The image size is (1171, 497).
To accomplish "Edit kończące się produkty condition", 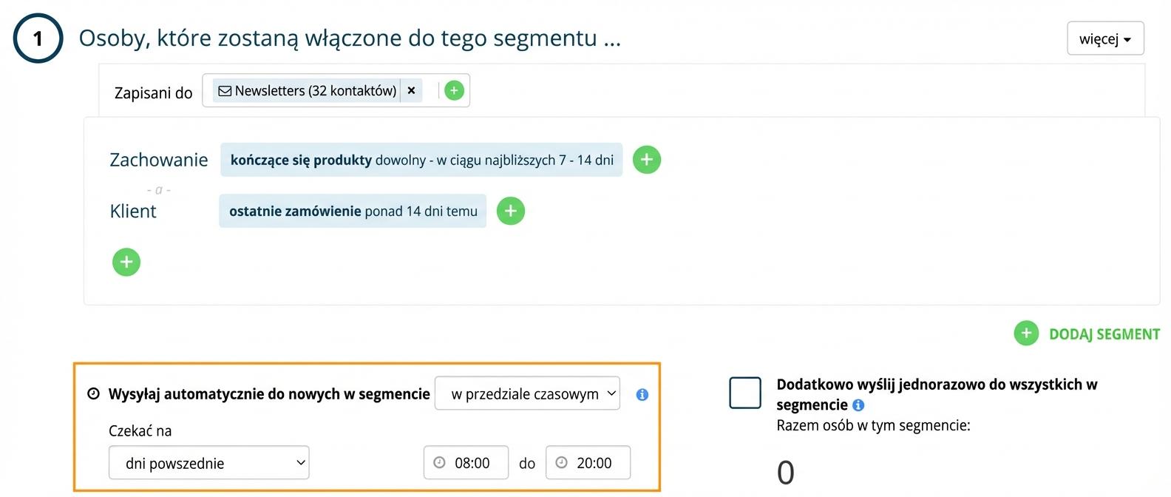I will tap(421, 160).
